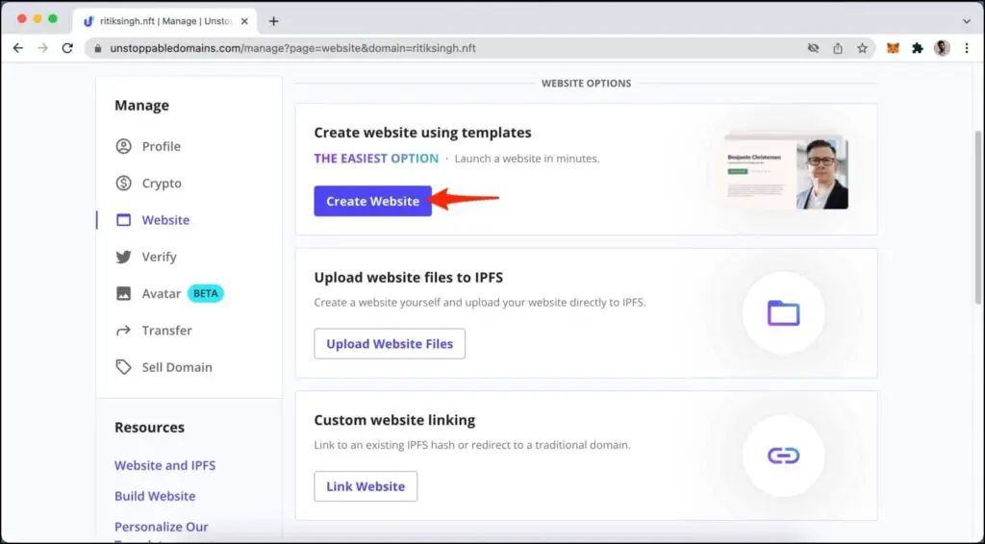Open the Personalize Our resource link
985x544 pixels.
[x=161, y=527]
